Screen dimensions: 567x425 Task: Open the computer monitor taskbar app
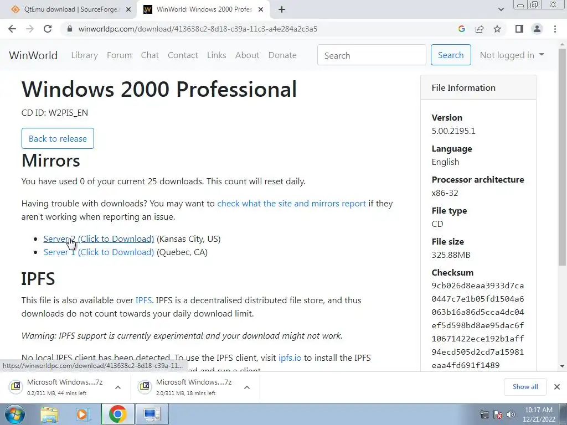pos(152,414)
